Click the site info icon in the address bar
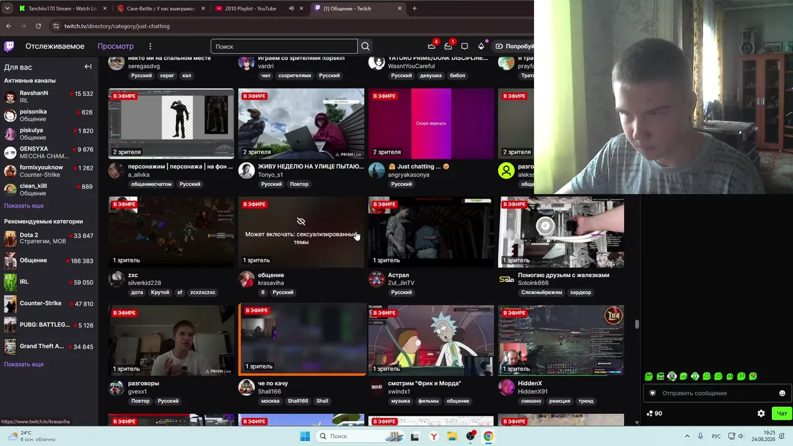793x446 pixels. 56,26
